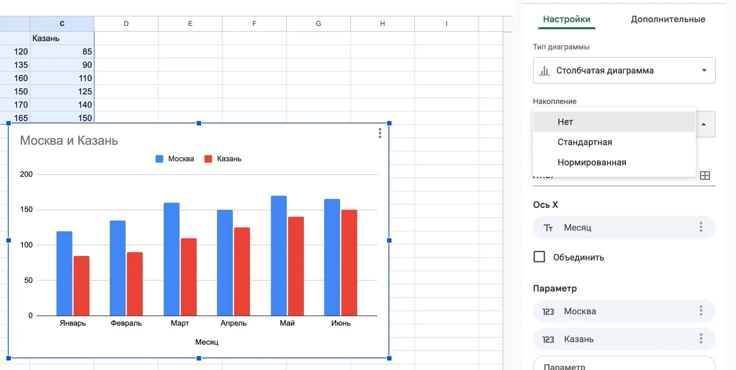Screen dimensions: 736x370
Task: Select the Москва series field
Action: tap(624, 311)
